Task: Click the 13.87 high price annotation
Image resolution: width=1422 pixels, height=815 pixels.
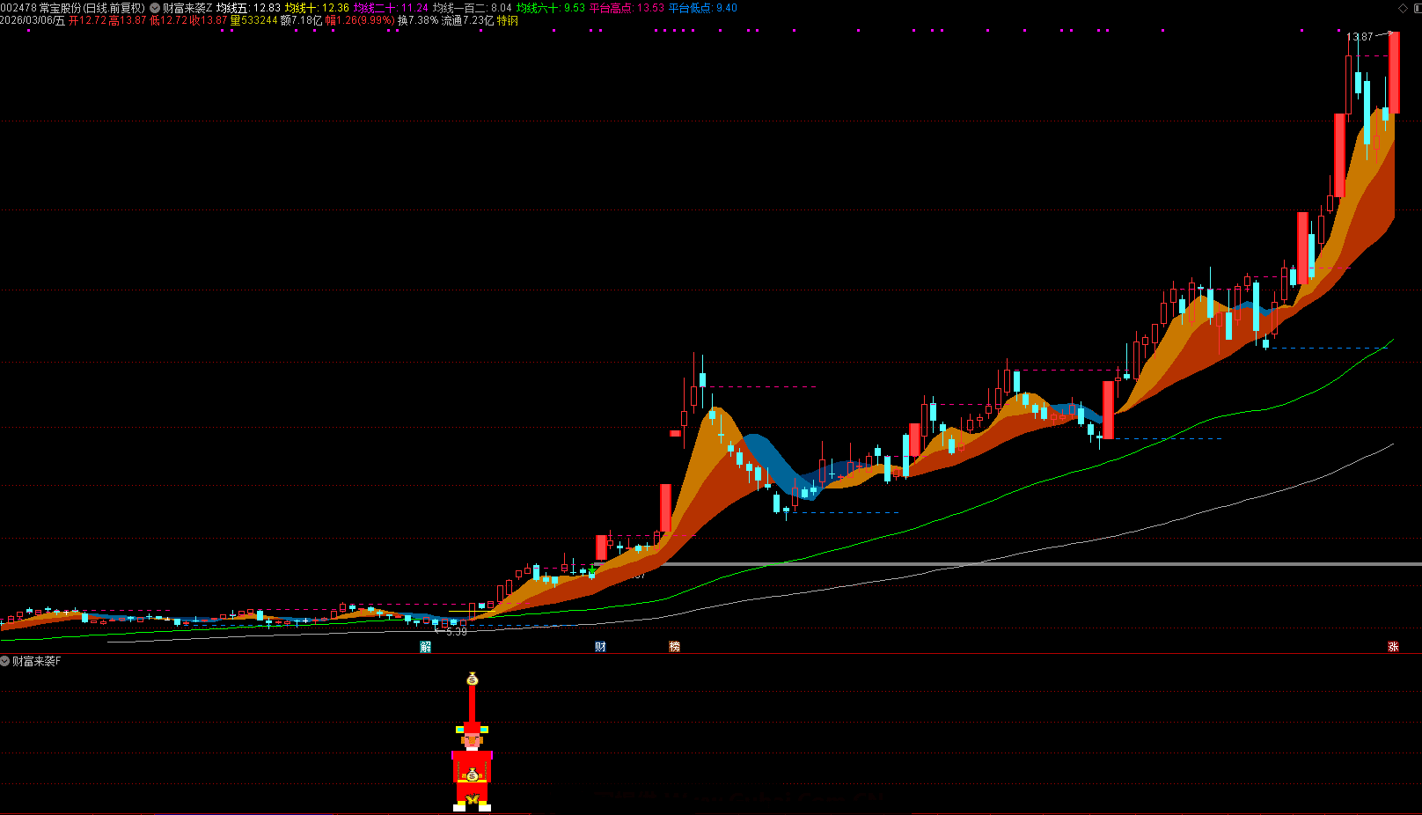Action: coord(1360,37)
